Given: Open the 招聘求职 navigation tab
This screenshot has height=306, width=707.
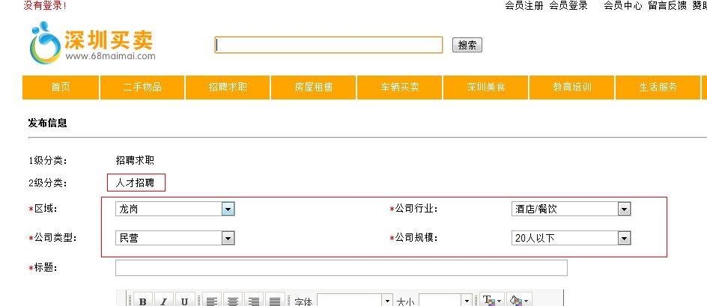Looking at the screenshot, I should point(228,88).
